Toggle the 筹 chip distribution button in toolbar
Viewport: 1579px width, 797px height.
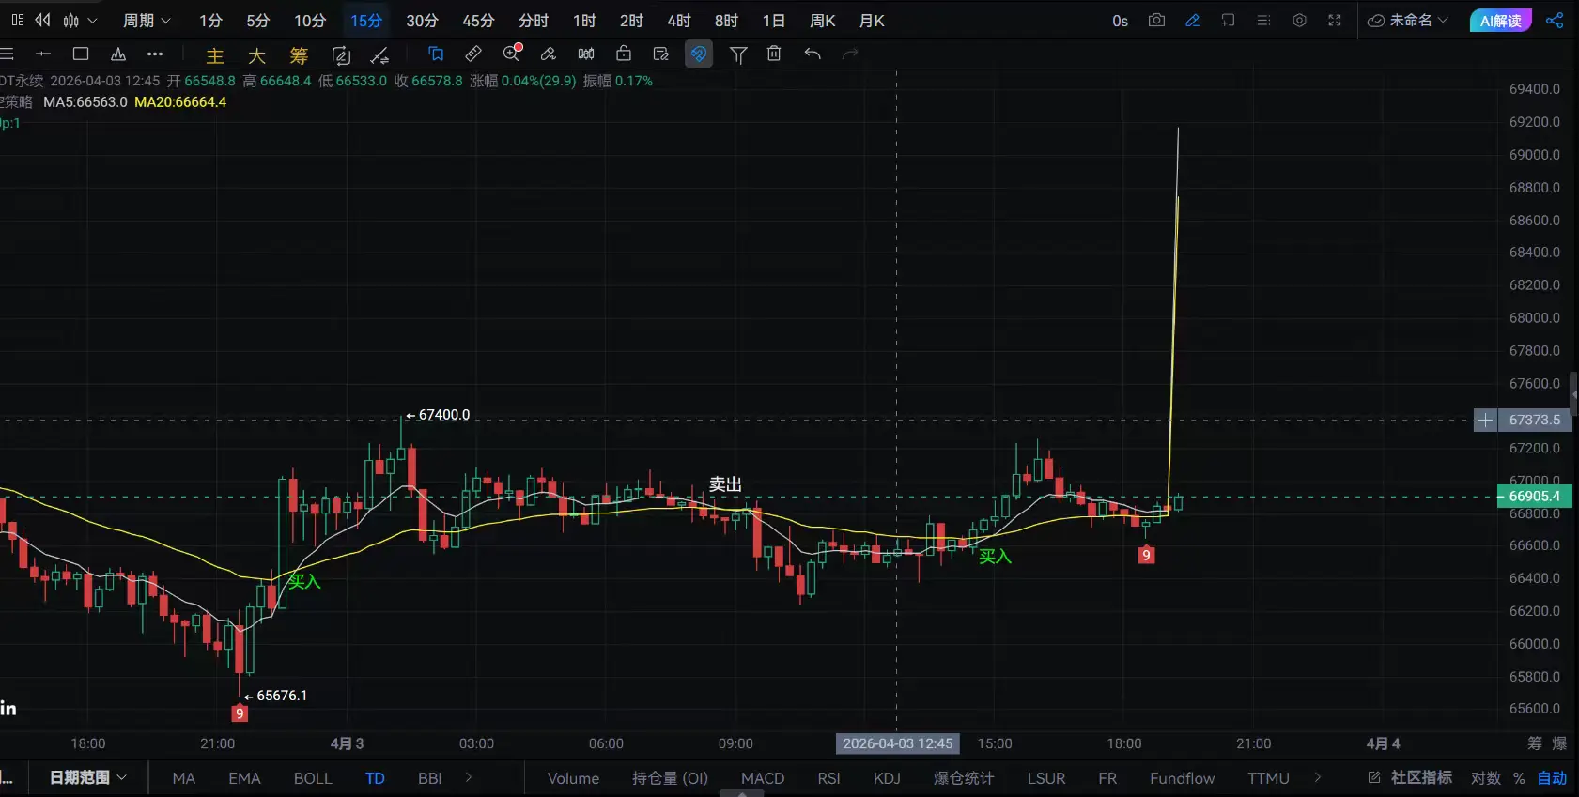click(x=299, y=55)
